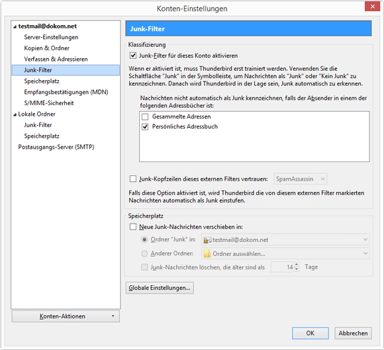
Task: Open Server-Einstellungen in the sidebar
Action: [51, 37]
